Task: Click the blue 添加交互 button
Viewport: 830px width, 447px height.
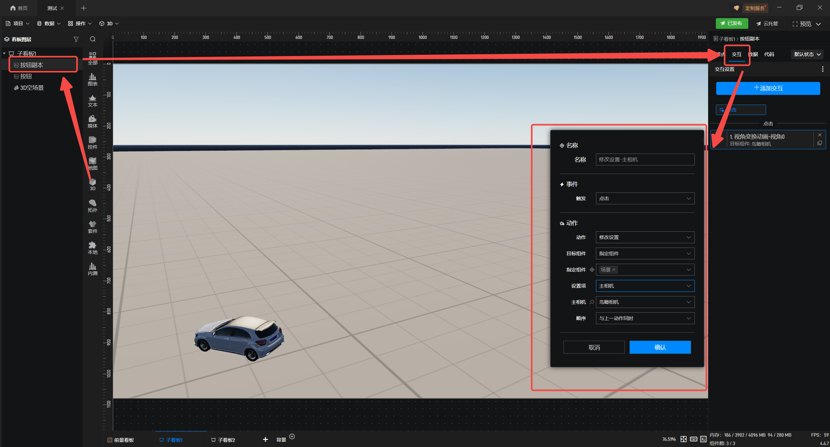Action: point(768,88)
